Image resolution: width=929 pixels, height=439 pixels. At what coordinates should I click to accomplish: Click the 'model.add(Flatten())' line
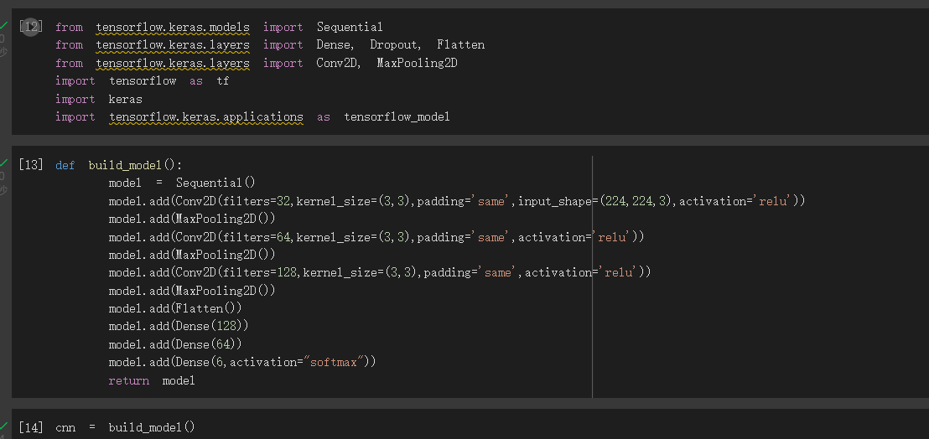175,309
